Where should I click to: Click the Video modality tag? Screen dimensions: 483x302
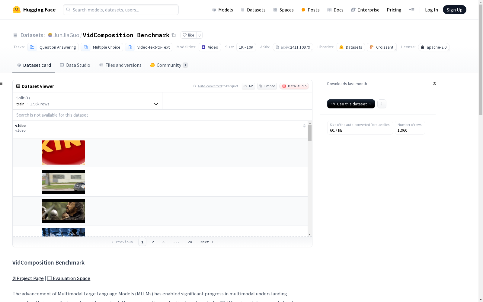[x=210, y=47]
